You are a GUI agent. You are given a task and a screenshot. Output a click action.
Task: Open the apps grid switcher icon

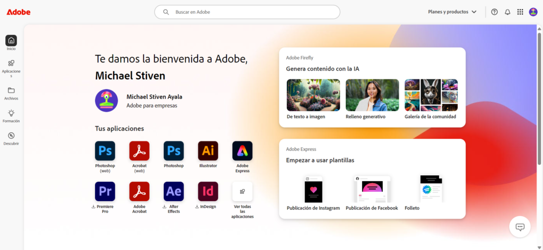(520, 12)
